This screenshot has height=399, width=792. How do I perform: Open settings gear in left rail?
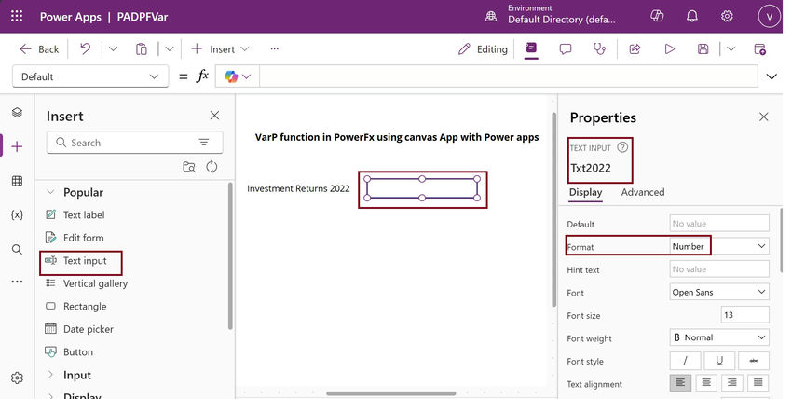tap(17, 378)
